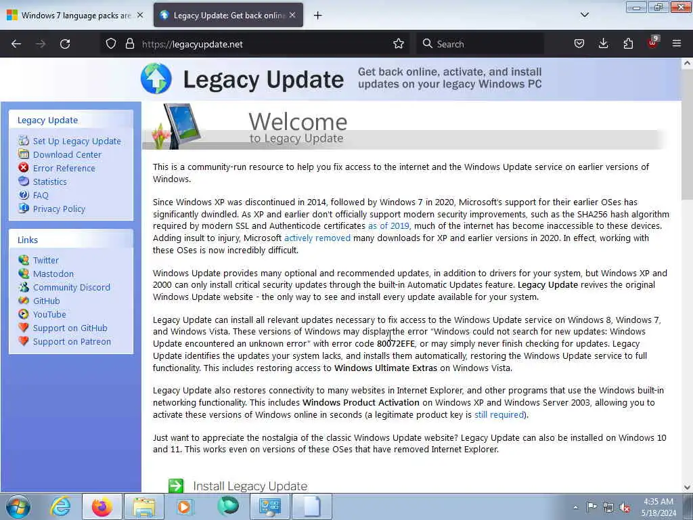
Task: Open the taskbar clock showing 4:35 AM
Action: point(658,507)
